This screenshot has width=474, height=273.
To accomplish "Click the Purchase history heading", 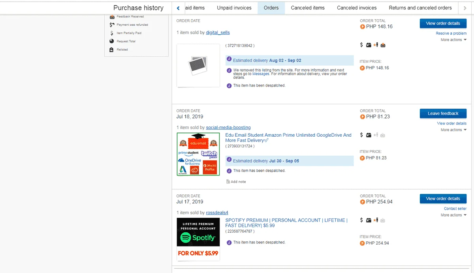I will [x=138, y=8].
